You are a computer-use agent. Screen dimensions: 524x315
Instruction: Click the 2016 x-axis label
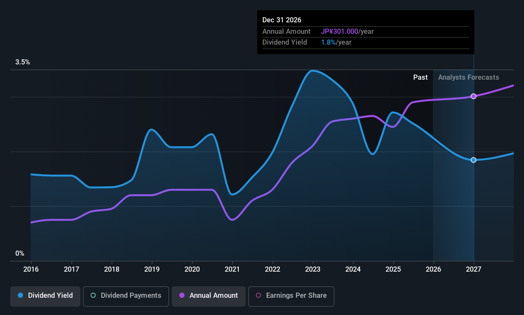[31, 269]
